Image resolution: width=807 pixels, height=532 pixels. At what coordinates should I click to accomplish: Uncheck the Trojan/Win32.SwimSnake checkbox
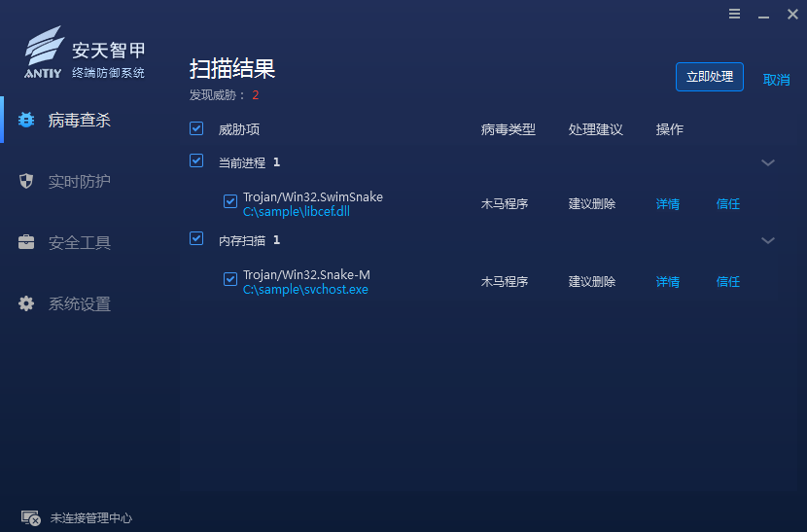tap(230, 201)
